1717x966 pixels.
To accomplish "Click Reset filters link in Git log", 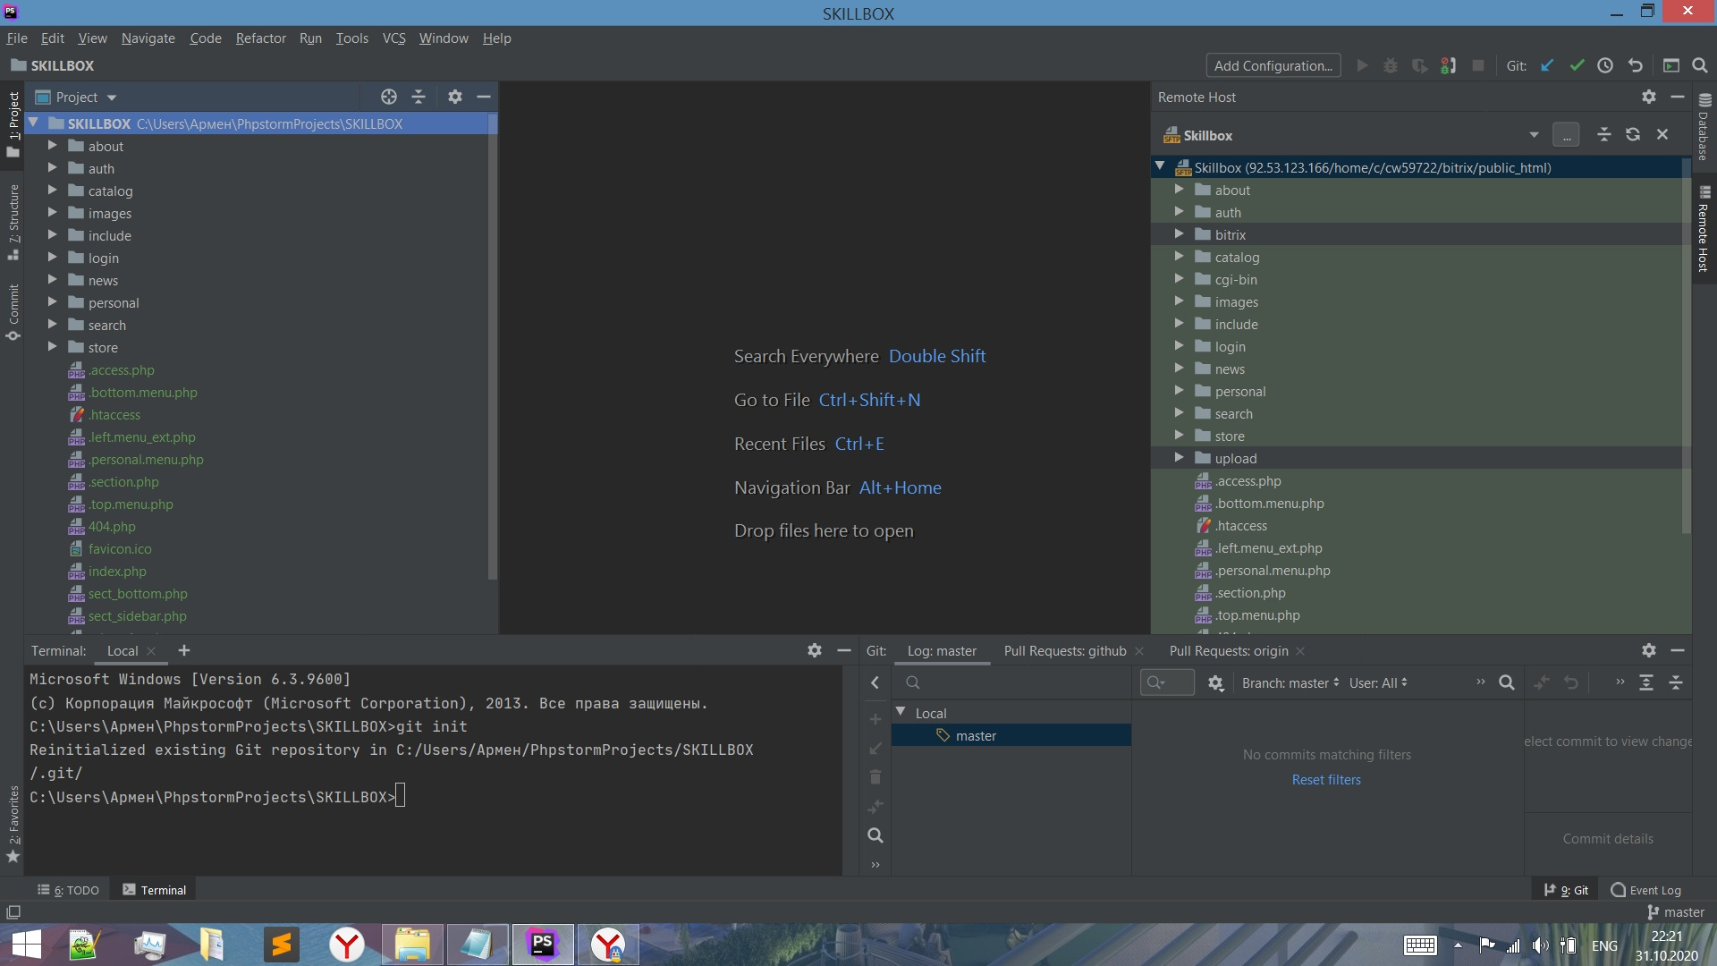I will point(1327,778).
